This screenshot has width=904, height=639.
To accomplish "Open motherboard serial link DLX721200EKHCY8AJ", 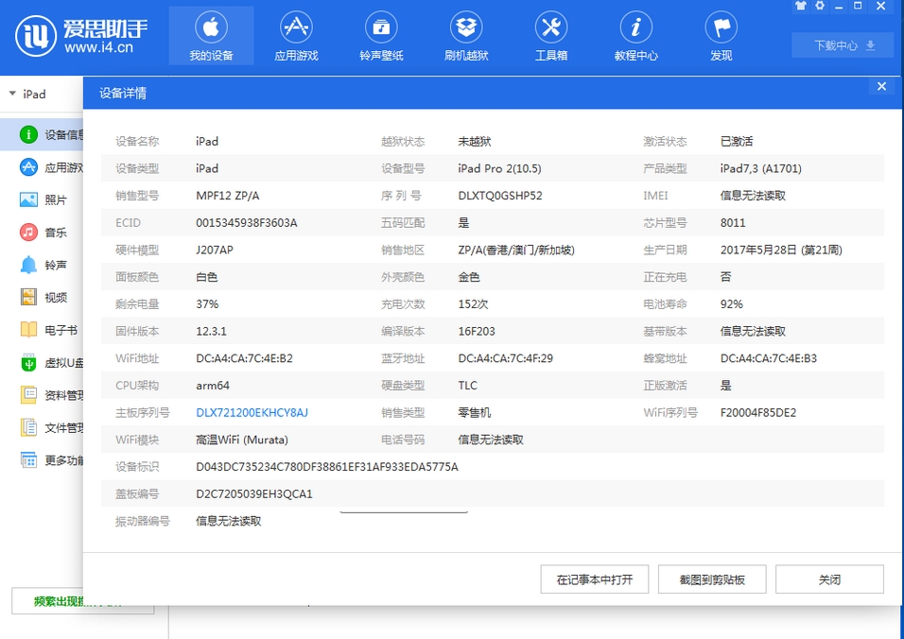I will tap(252, 412).
